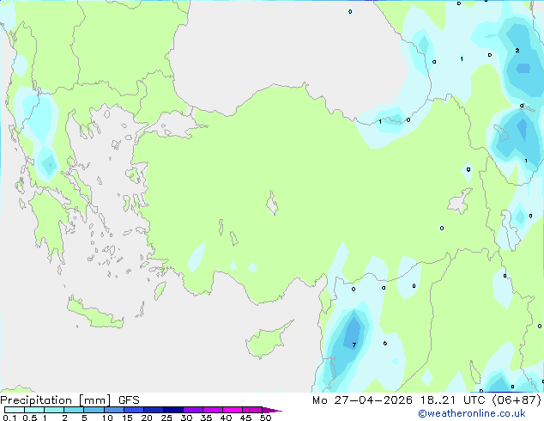544x421 pixels.
Task: Click the island of Crete on the map
Action: coord(95,314)
